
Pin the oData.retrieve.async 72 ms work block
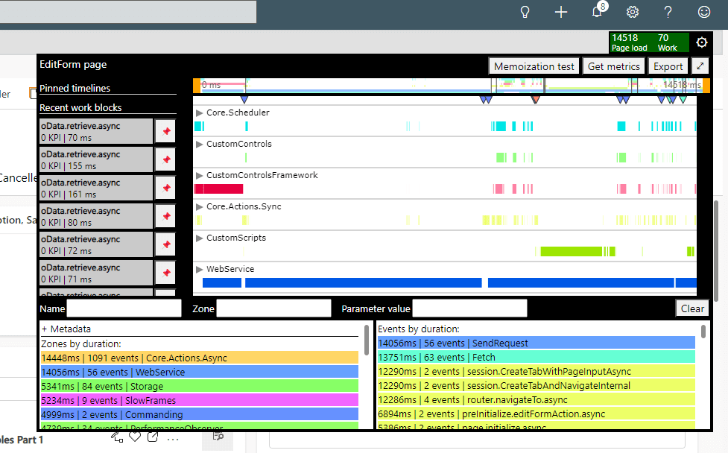[165, 244]
